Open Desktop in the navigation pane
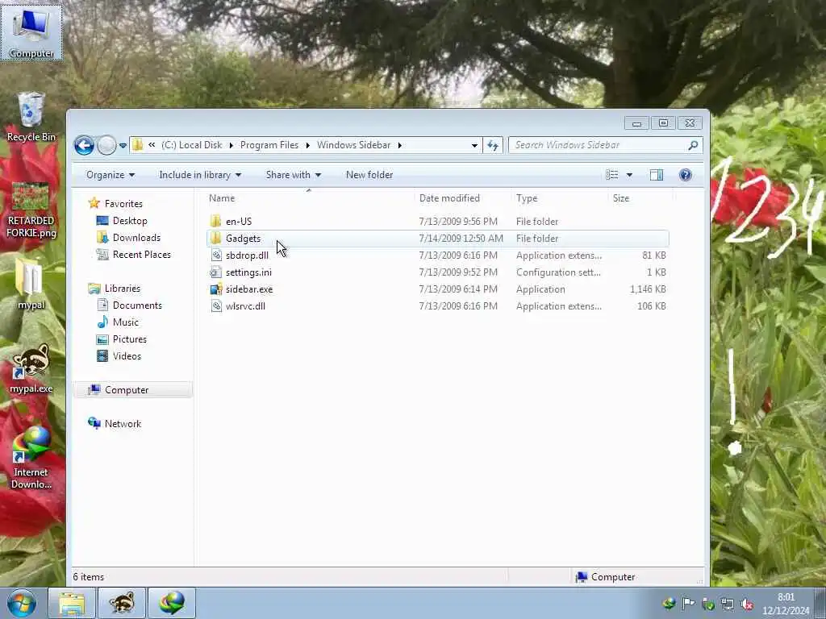The height and width of the screenshot is (619, 826). coord(130,221)
